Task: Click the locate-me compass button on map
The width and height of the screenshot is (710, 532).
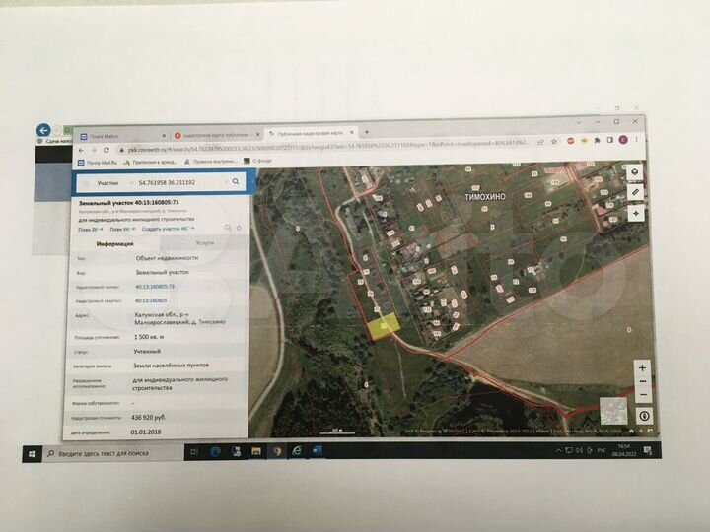Action: click(635, 212)
